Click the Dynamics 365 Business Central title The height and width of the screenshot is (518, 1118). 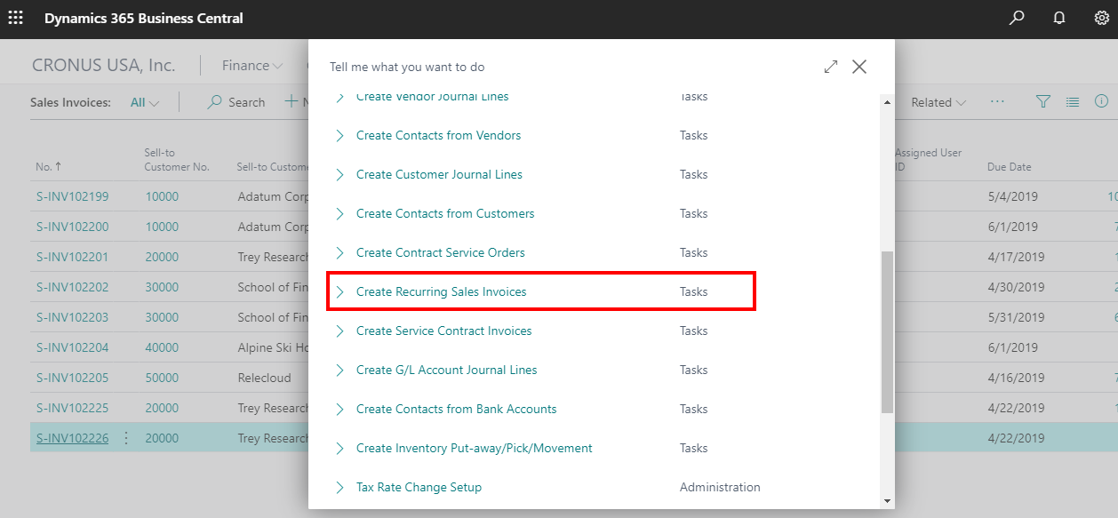pos(144,18)
